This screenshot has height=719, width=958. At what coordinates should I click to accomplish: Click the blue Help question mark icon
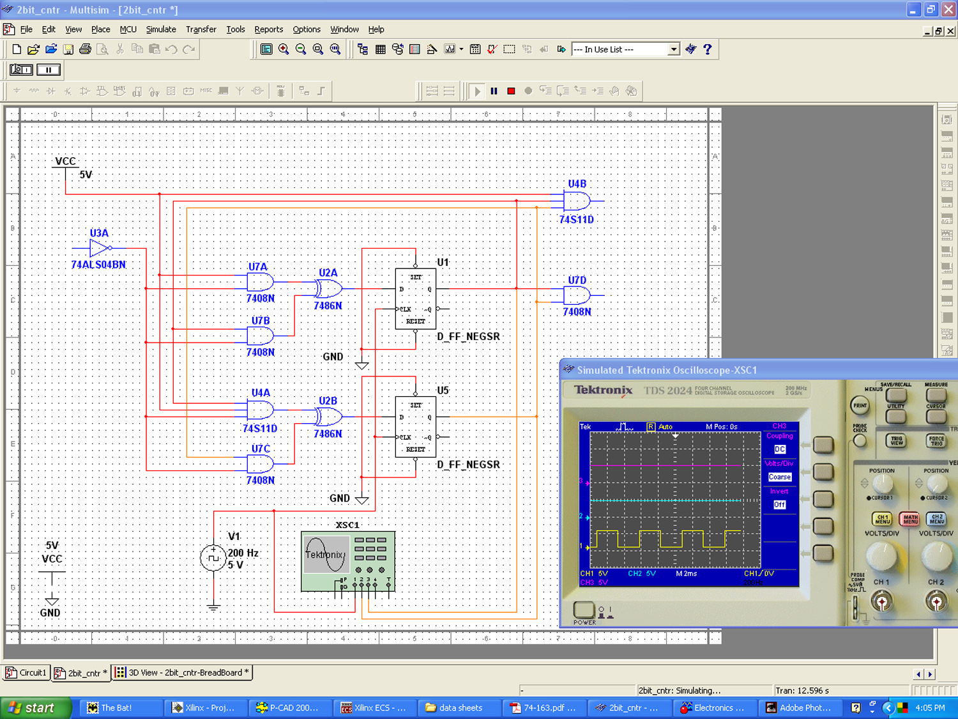click(707, 49)
